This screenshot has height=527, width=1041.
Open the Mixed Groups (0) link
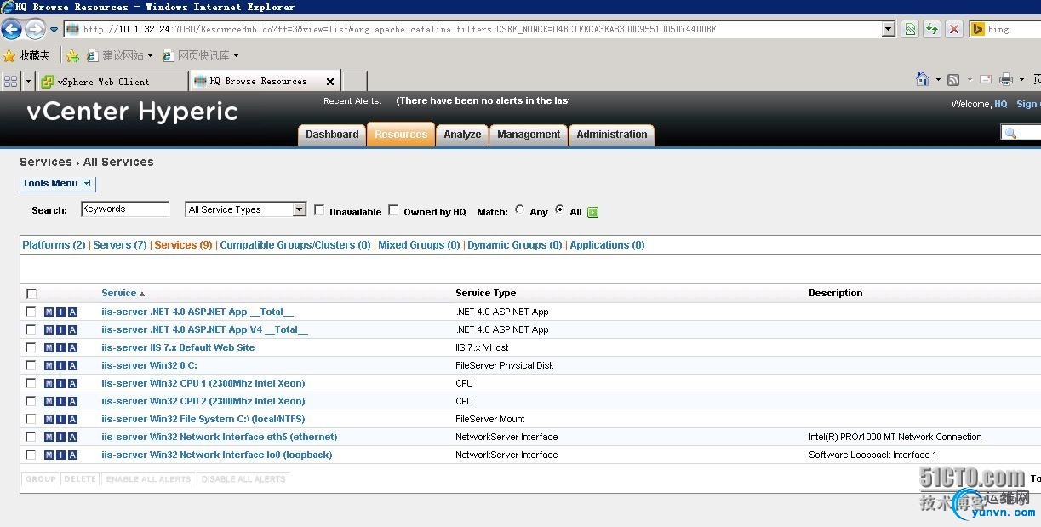(x=419, y=245)
